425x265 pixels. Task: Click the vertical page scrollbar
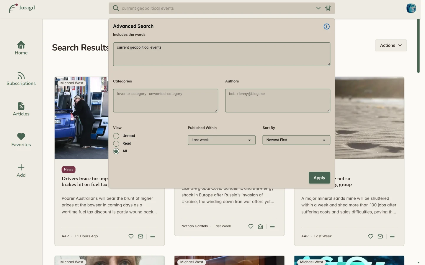click(x=418, y=46)
